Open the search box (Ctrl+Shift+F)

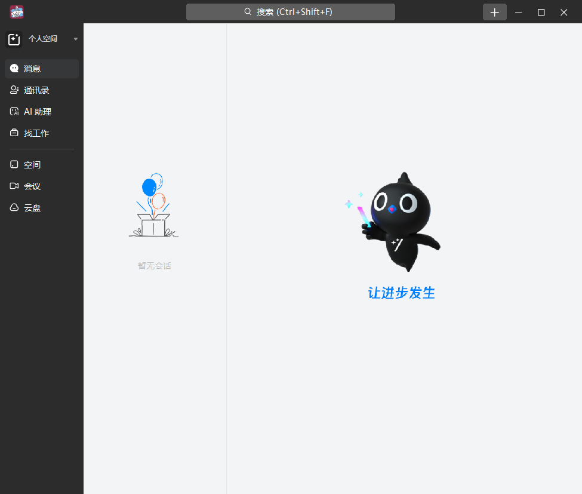pyautogui.click(x=290, y=12)
